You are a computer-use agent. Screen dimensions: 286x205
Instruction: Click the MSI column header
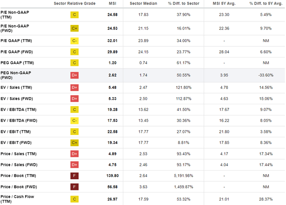coord(112,4)
